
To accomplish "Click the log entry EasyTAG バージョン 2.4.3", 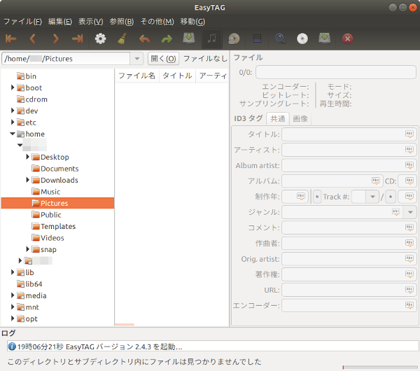I will pos(213,346).
